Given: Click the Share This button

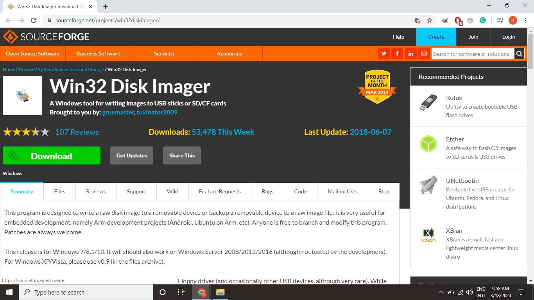Looking at the screenshot, I should [182, 155].
